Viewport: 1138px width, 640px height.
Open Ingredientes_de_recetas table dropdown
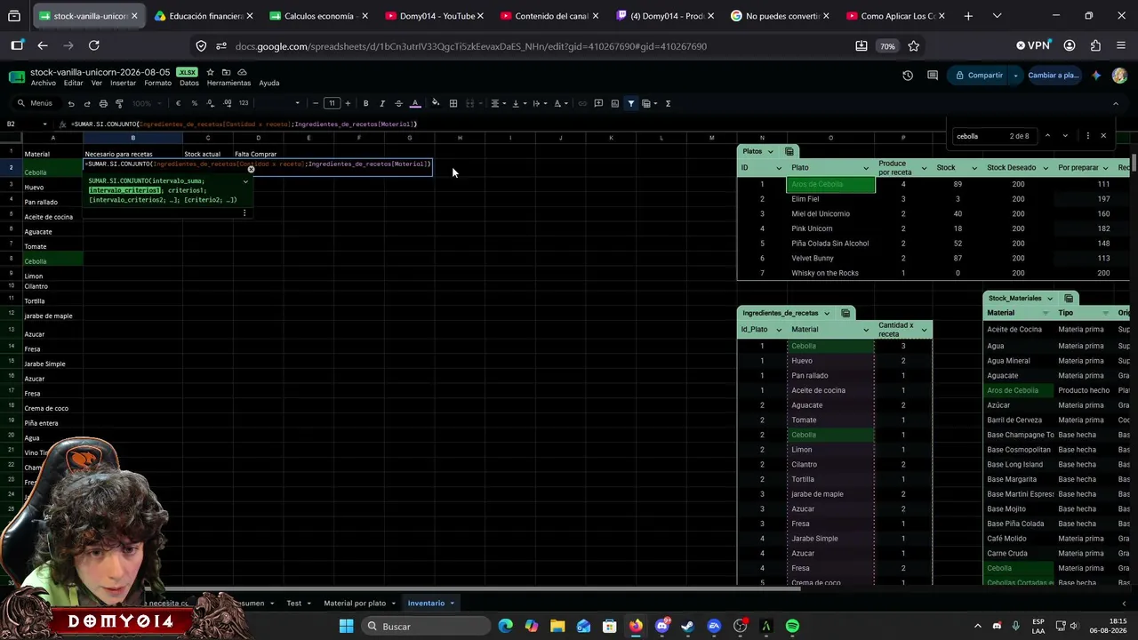pos(827,313)
